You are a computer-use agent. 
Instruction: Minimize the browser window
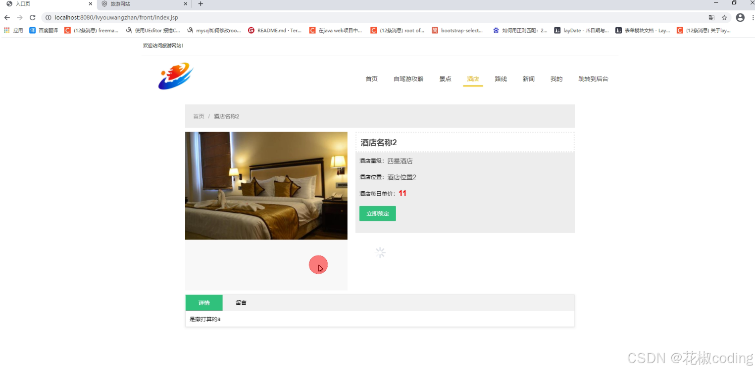716,3
